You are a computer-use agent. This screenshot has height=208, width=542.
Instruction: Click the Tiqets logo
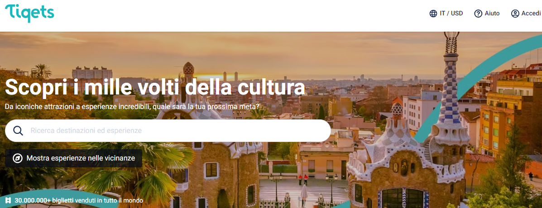[29, 13]
